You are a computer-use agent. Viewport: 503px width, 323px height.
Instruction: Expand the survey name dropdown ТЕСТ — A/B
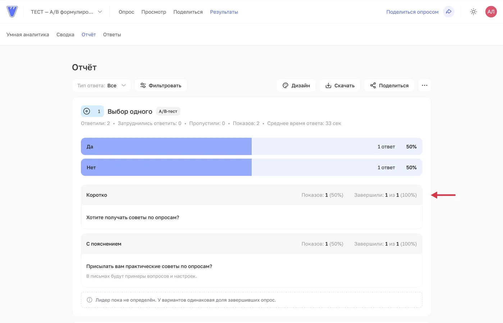click(x=66, y=12)
